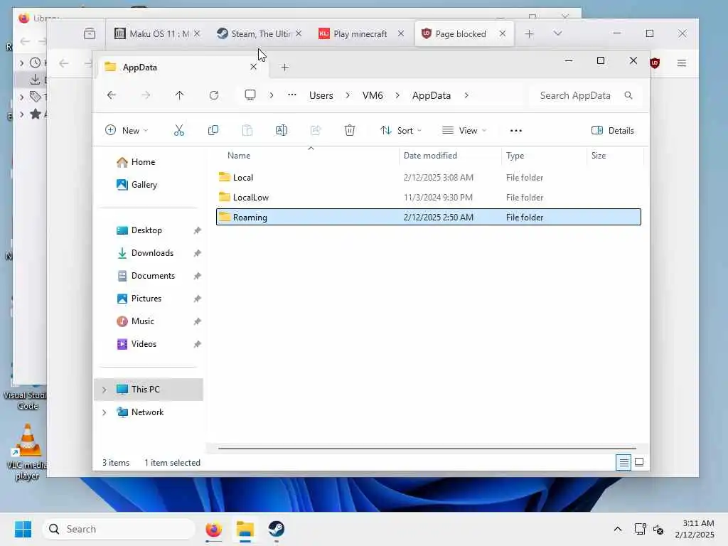The image size is (728, 546).
Task: Switch to Steam browser tab
Action: [259, 34]
